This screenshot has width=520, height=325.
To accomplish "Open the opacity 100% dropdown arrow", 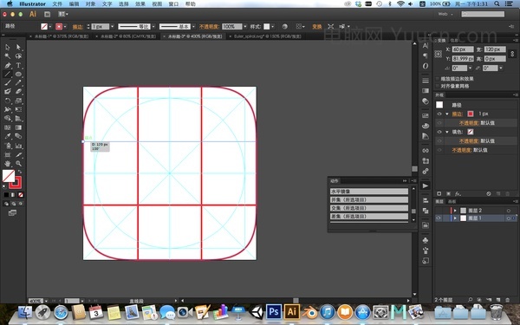I will point(245,27).
